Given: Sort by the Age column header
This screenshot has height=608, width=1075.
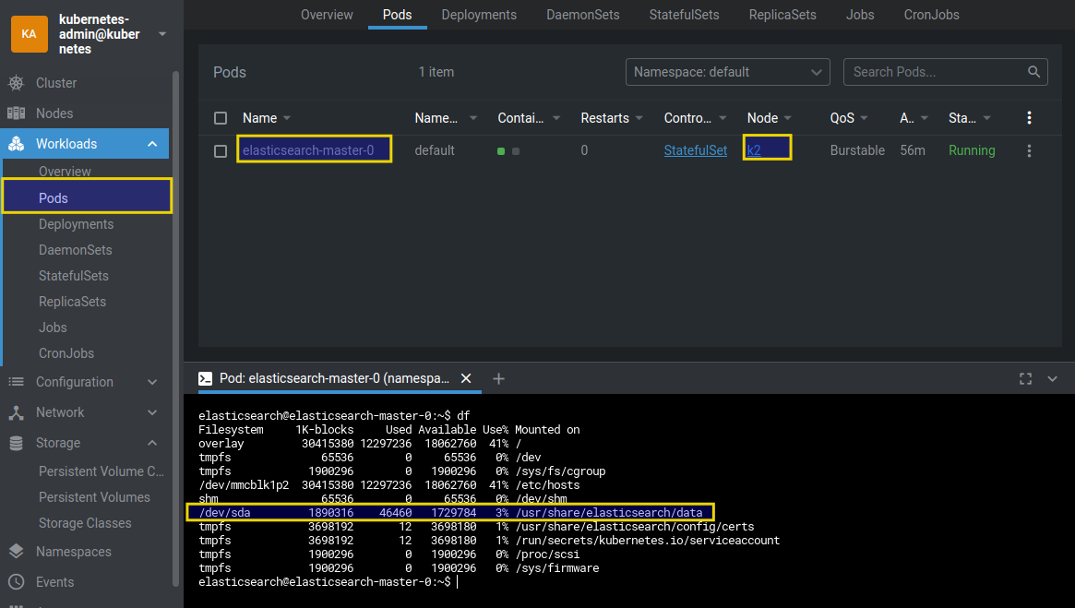Looking at the screenshot, I should click(907, 118).
